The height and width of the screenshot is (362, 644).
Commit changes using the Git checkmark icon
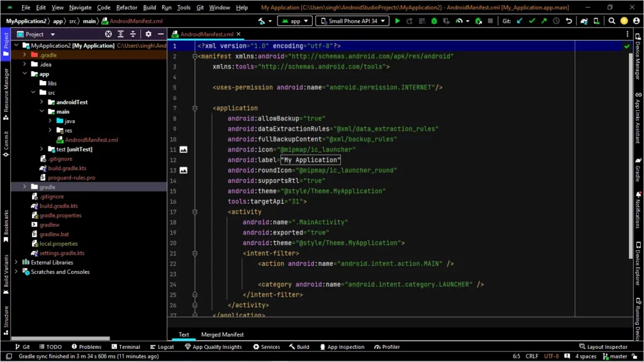[x=532, y=21]
